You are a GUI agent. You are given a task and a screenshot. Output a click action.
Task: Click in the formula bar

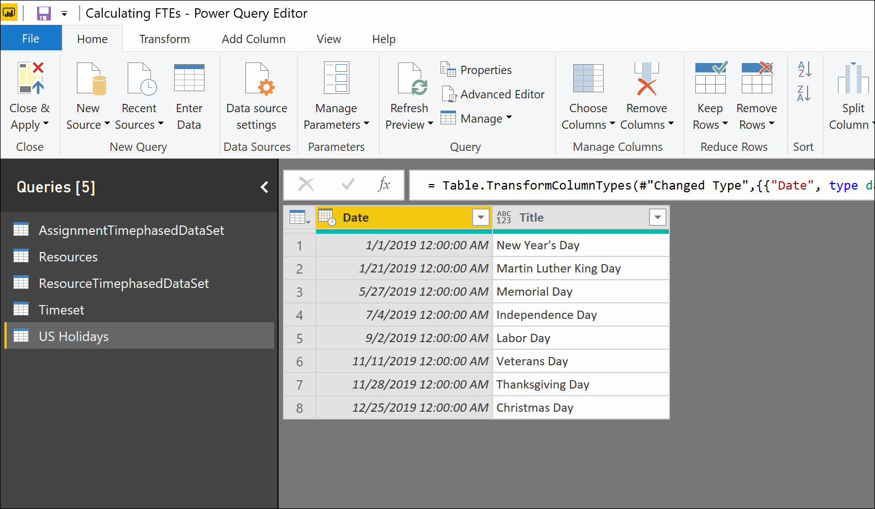[x=642, y=185]
